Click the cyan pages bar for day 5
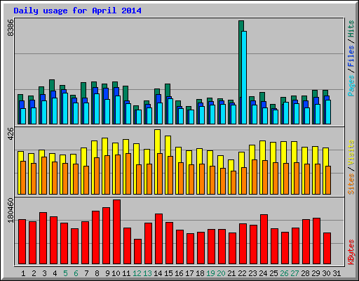Viewport: 359px width, 281px height. coord(65,108)
